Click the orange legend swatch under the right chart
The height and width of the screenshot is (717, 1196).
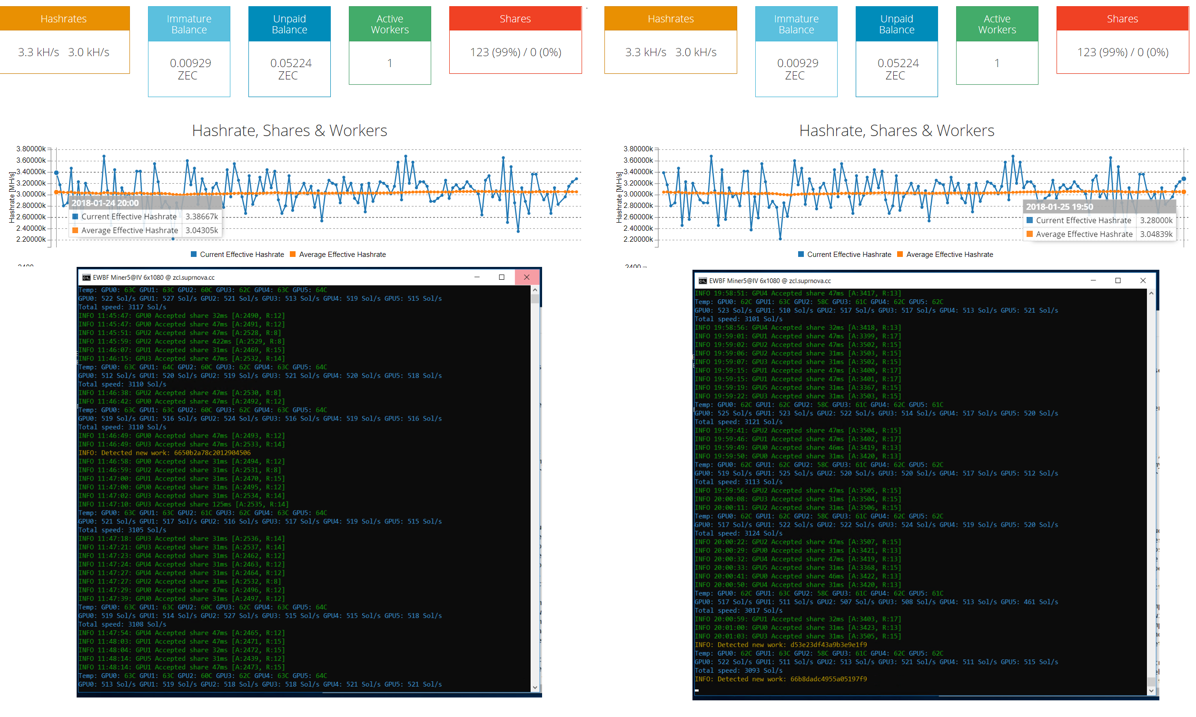[x=900, y=254]
